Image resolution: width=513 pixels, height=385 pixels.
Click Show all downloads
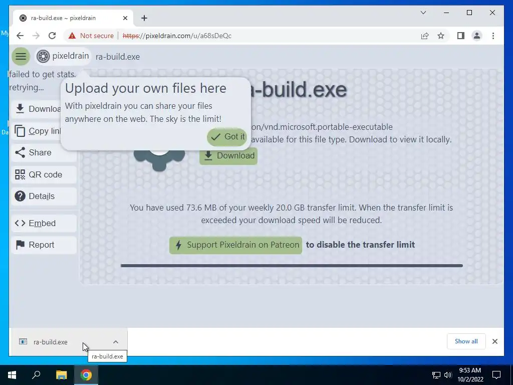(466, 341)
